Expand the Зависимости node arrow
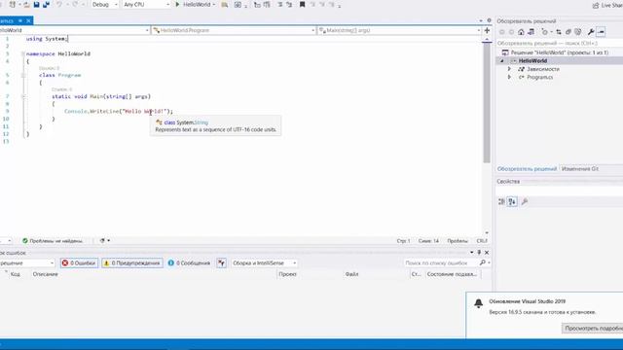The width and height of the screenshot is (623, 350). 509,69
